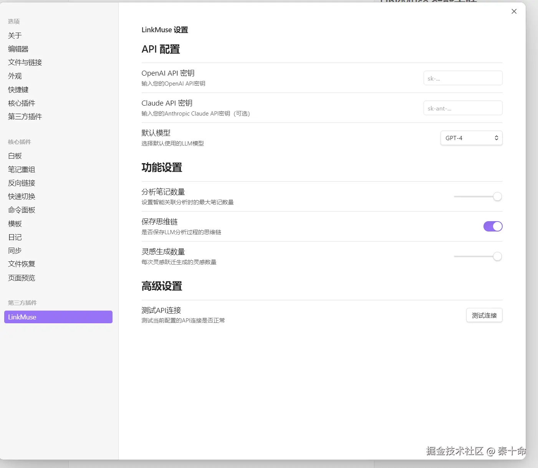Viewport: 538px width, 468px height.
Task: Select 页面预览 plugin settings
Action: [x=22, y=278]
